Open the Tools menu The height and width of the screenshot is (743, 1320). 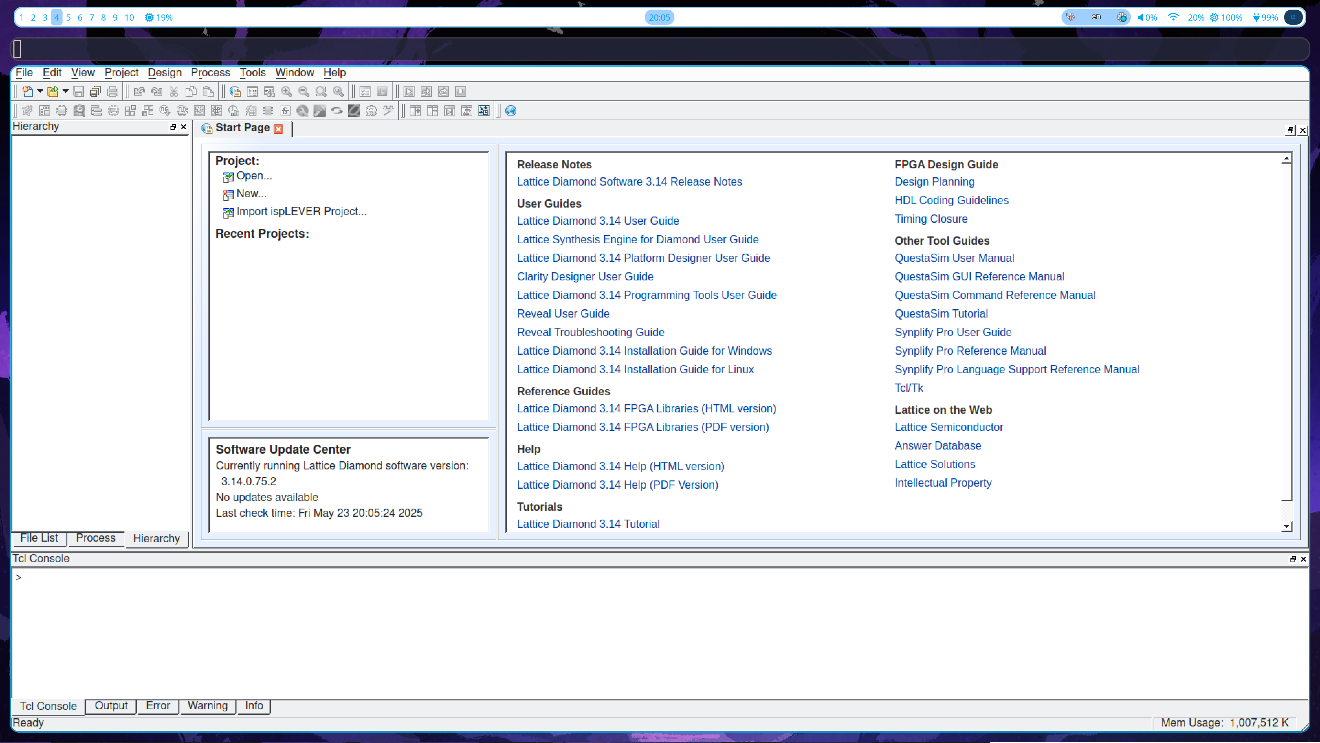(x=253, y=73)
